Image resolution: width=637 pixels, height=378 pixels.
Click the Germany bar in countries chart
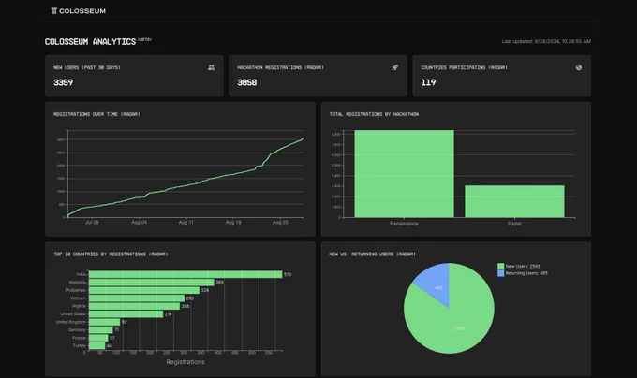click(x=101, y=329)
